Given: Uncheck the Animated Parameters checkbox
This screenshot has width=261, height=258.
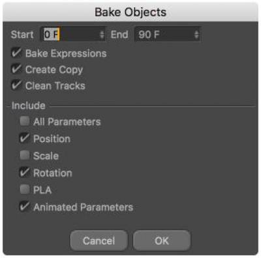Looking at the screenshot, I should point(24,207).
